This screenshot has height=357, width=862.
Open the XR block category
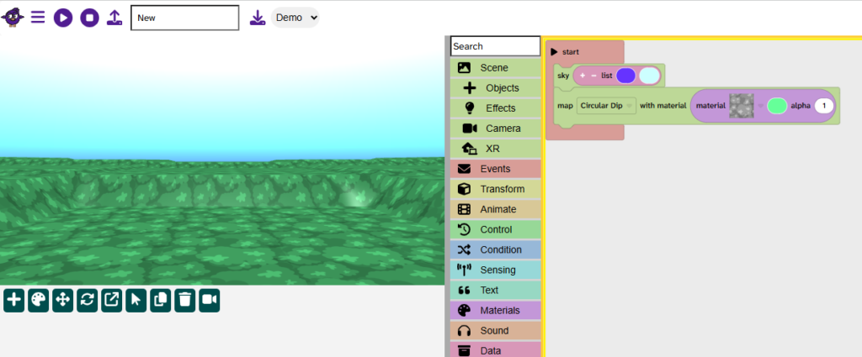pos(495,149)
